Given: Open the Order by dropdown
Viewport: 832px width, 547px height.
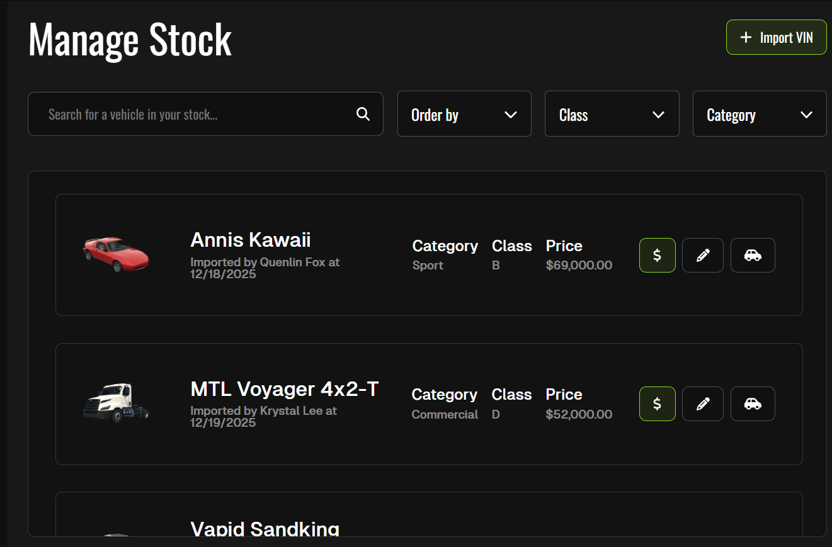Looking at the screenshot, I should (x=464, y=114).
